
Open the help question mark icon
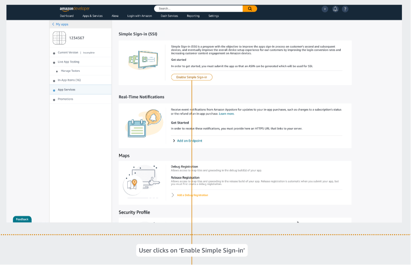[345, 9]
